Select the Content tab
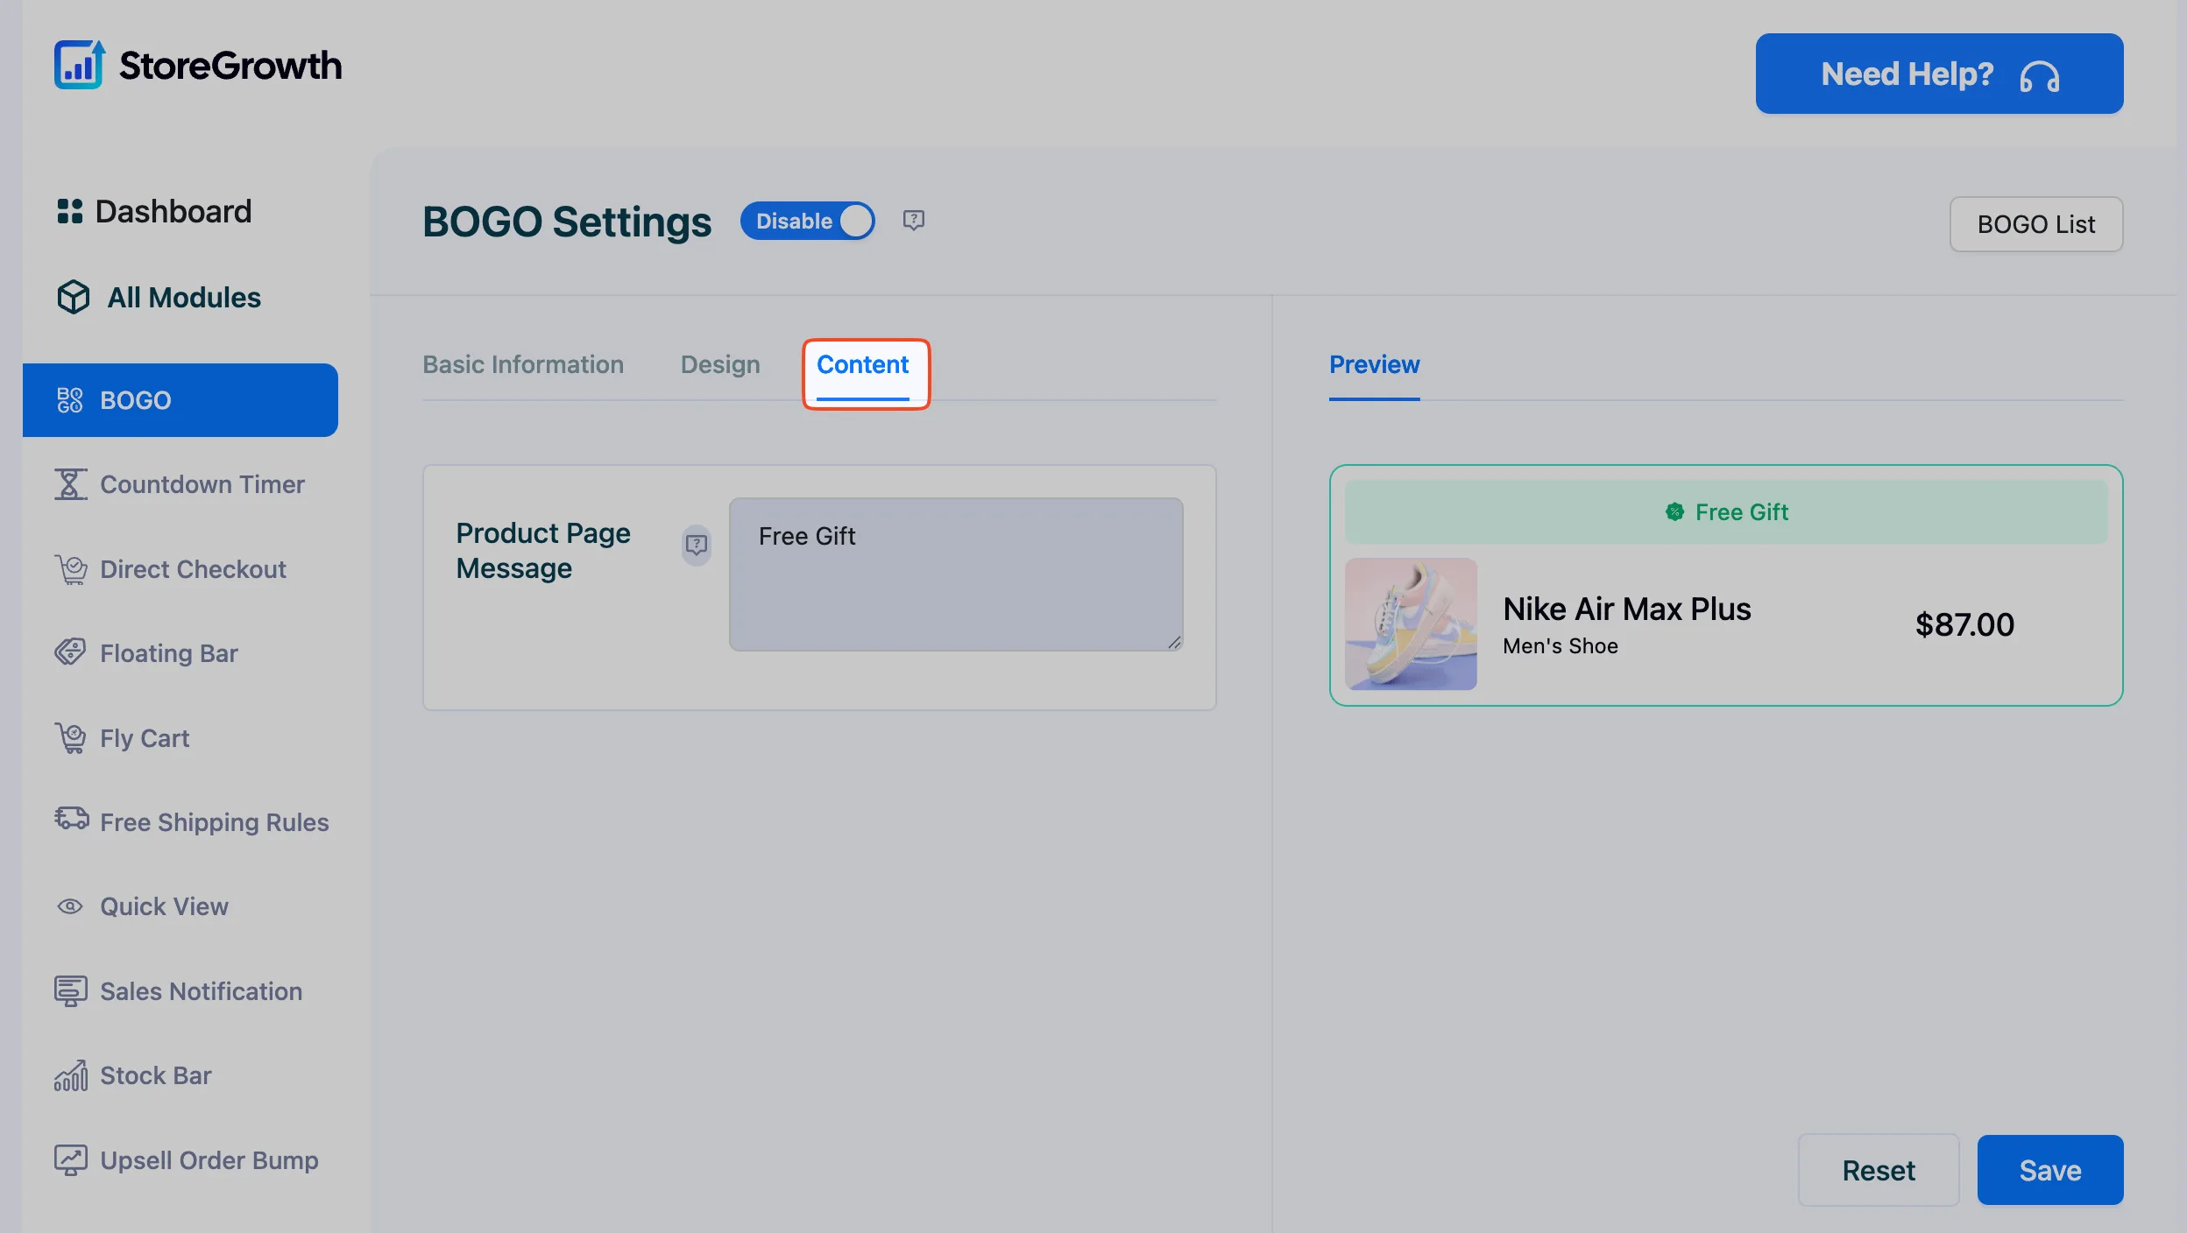 (x=863, y=364)
